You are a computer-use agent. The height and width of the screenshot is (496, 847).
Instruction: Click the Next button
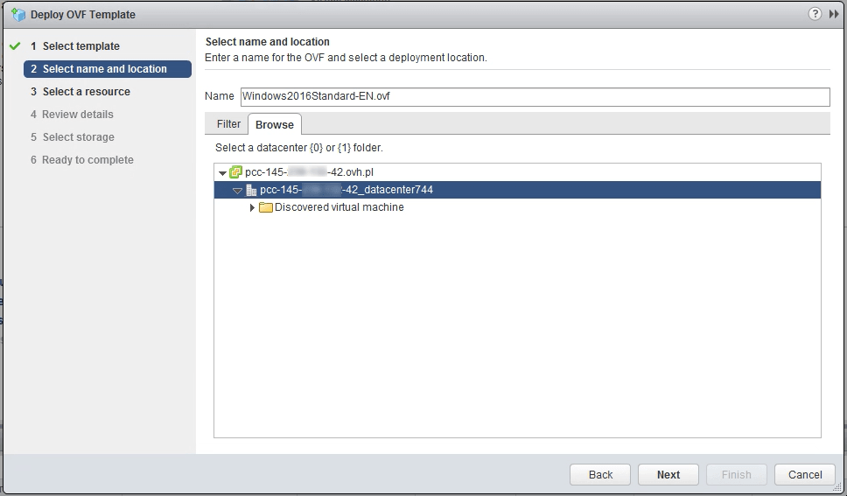tap(668, 474)
